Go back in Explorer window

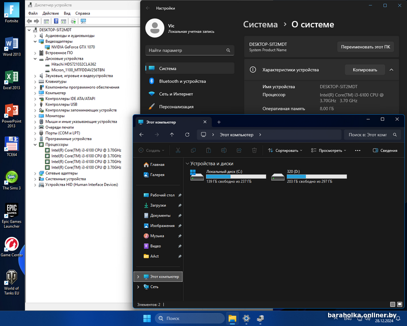(x=141, y=134)
